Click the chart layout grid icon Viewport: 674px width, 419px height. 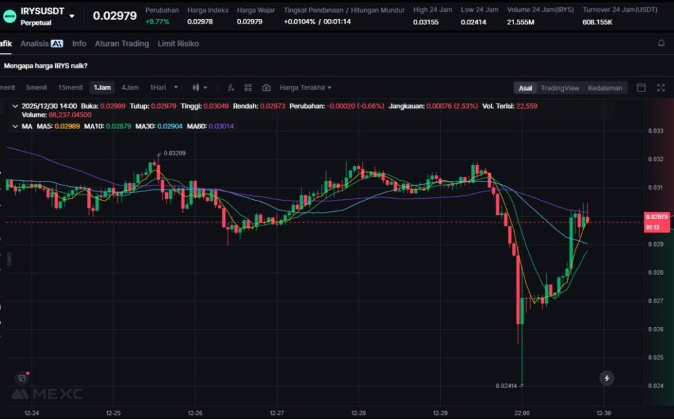click(248, 87)
